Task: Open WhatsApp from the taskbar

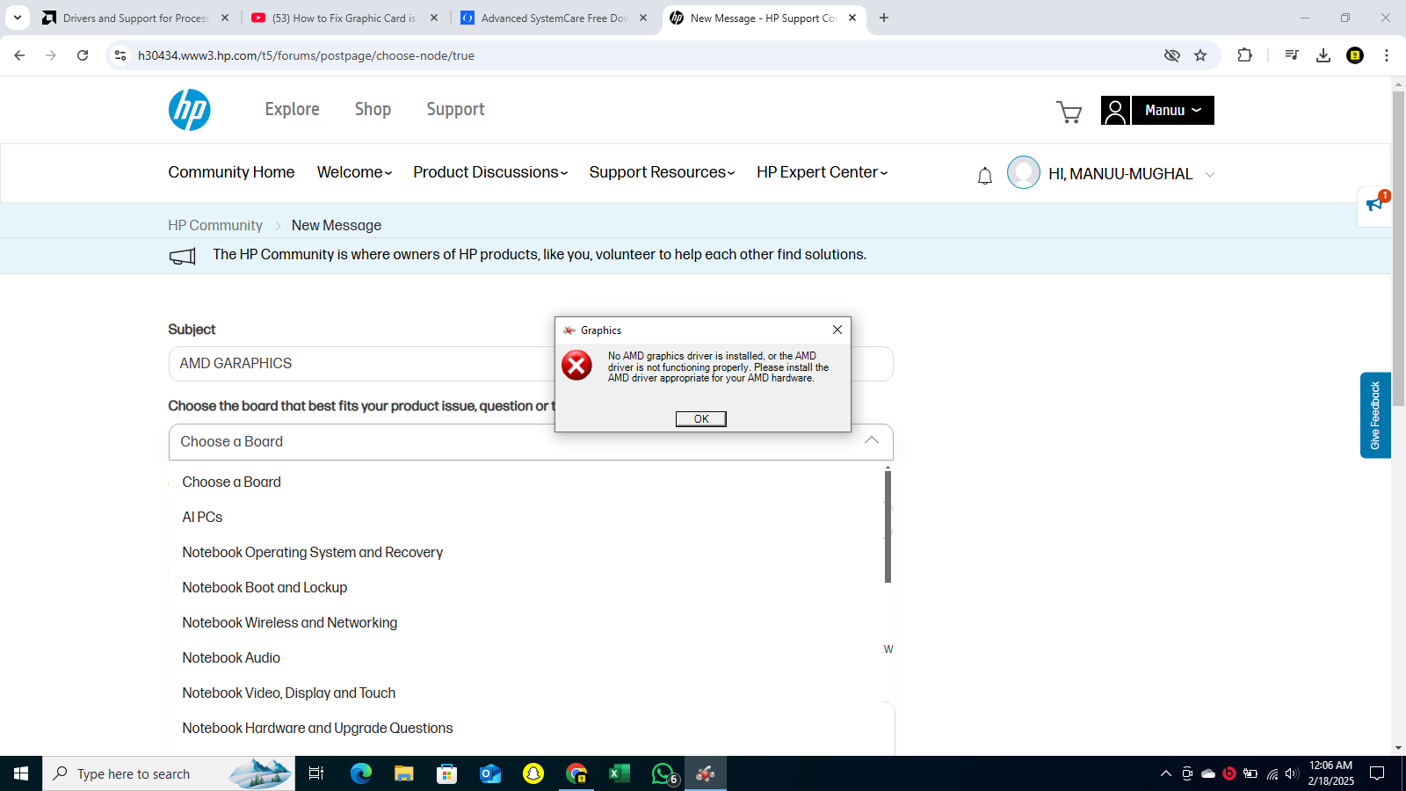Action: [x=663, y=773]
